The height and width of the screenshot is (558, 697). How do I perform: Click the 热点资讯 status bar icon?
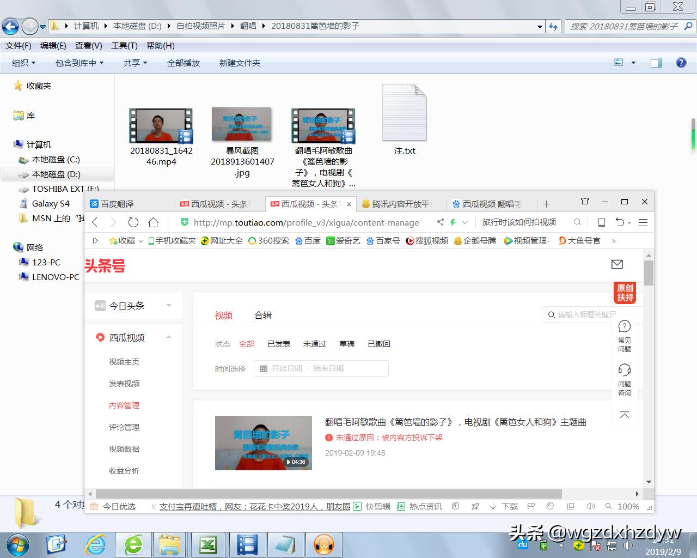420,506
